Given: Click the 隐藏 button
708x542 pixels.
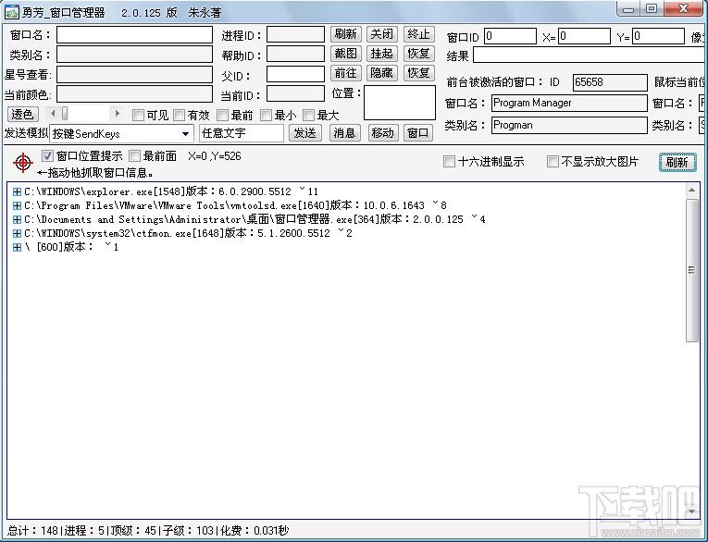Looking at the screenshot, I should (x=382, y=73).
